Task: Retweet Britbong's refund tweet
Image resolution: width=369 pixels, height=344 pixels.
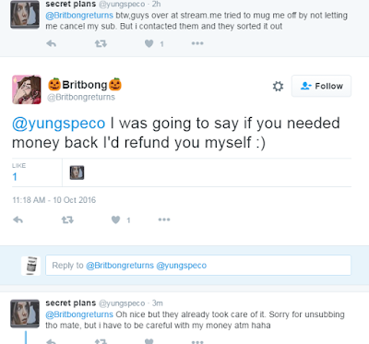Action: (x=67, y=219)
